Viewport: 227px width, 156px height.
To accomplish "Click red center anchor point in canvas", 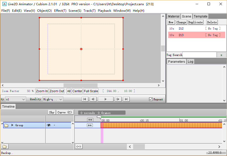I will coord(81,49).
